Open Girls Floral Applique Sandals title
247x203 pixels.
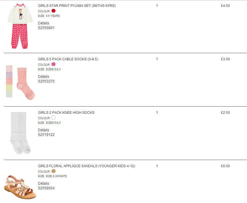[86, 166]
